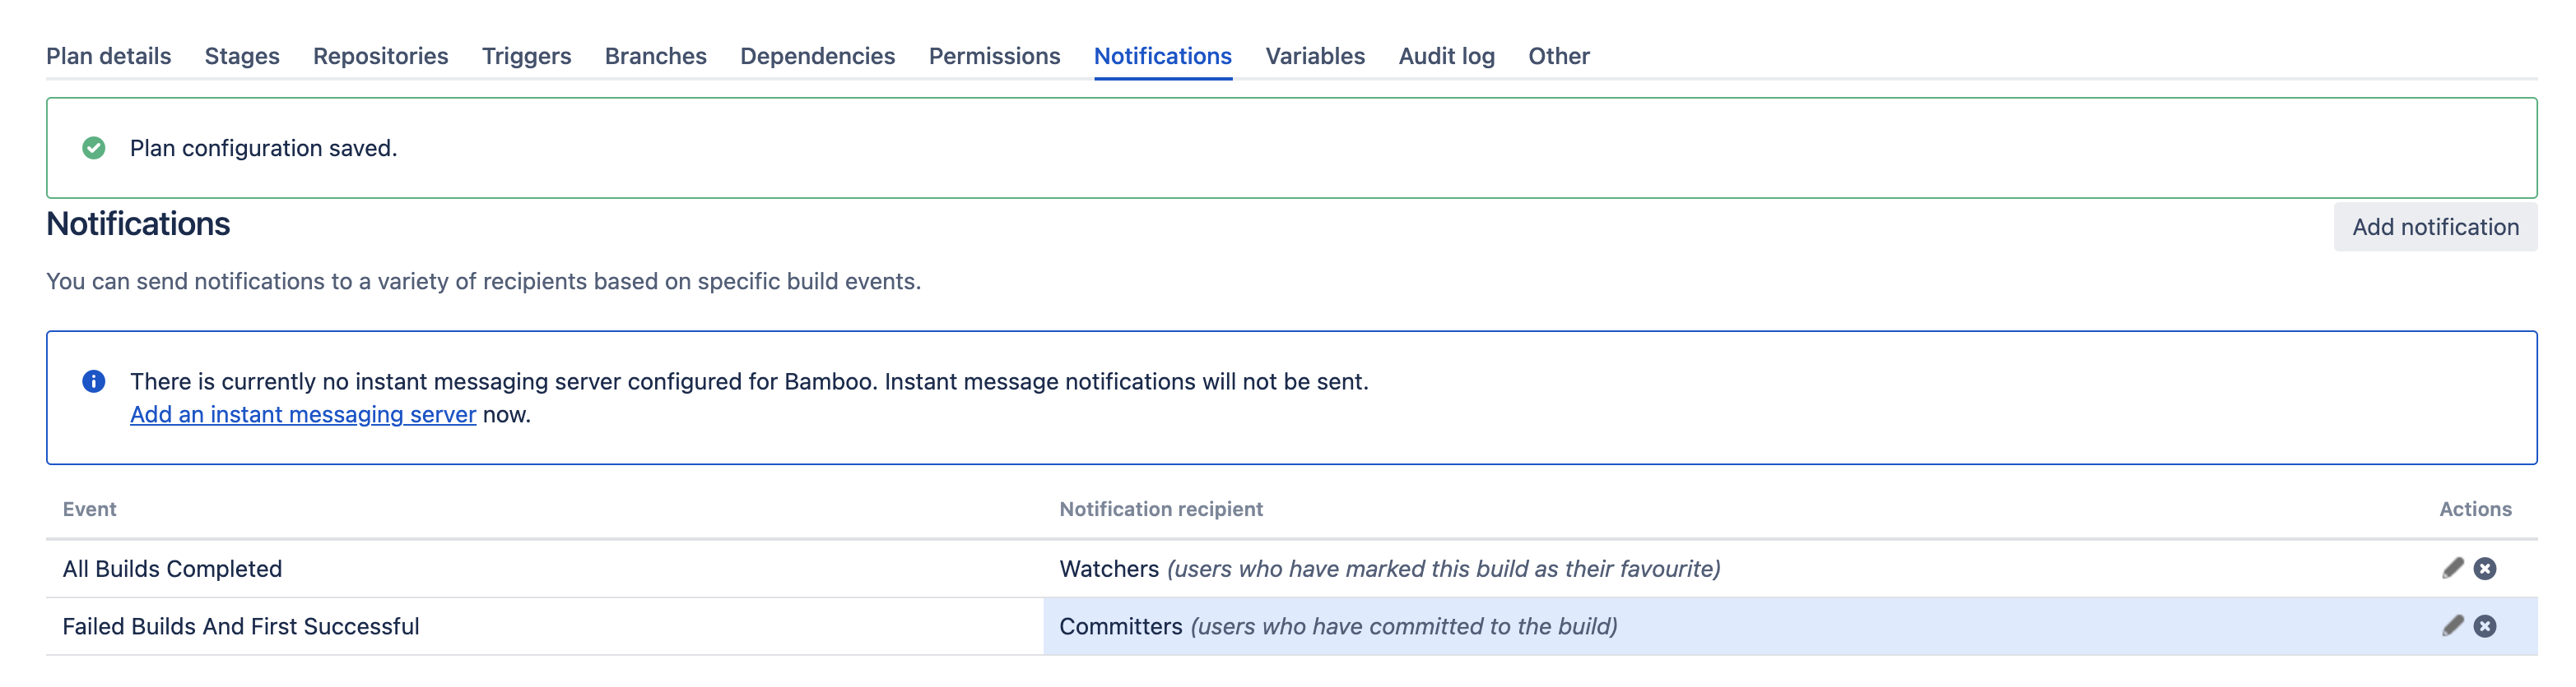Click the Plan configuration saved message

[264, 149]
